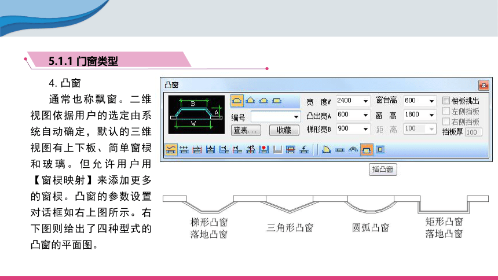Viewport: 498px width, 280px height.
Task: Select the arc bay window shape icon
Action: (x=263, y=101)
